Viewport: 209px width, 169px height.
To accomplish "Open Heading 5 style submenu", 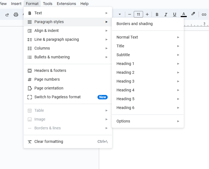I will [x=148, y=99].
